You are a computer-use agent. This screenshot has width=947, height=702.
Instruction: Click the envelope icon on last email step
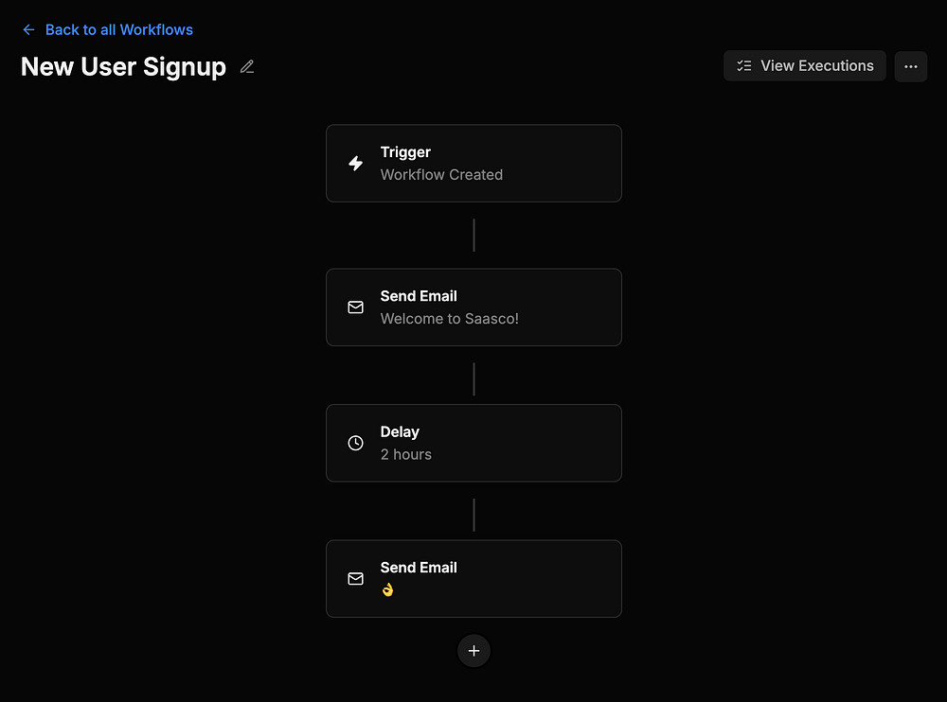tap(356, 579)
